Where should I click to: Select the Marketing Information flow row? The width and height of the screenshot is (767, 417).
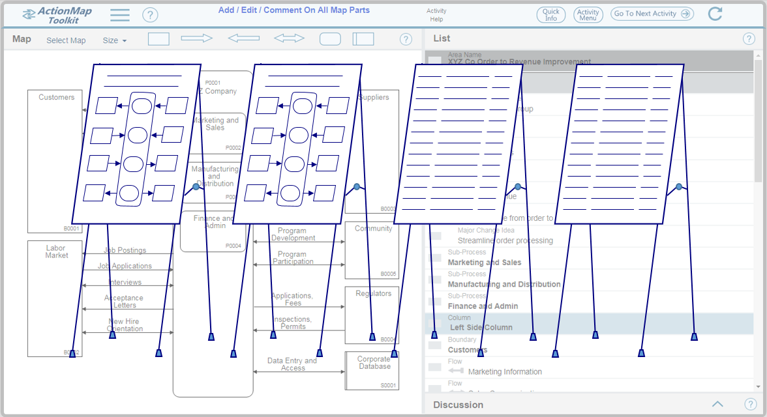(589, 367)
